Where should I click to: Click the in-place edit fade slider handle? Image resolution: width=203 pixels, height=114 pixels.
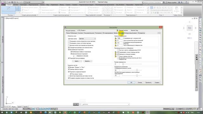click(137, 75)
